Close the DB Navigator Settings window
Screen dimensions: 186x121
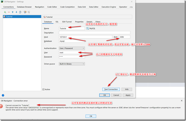click(x=132, y=2)
